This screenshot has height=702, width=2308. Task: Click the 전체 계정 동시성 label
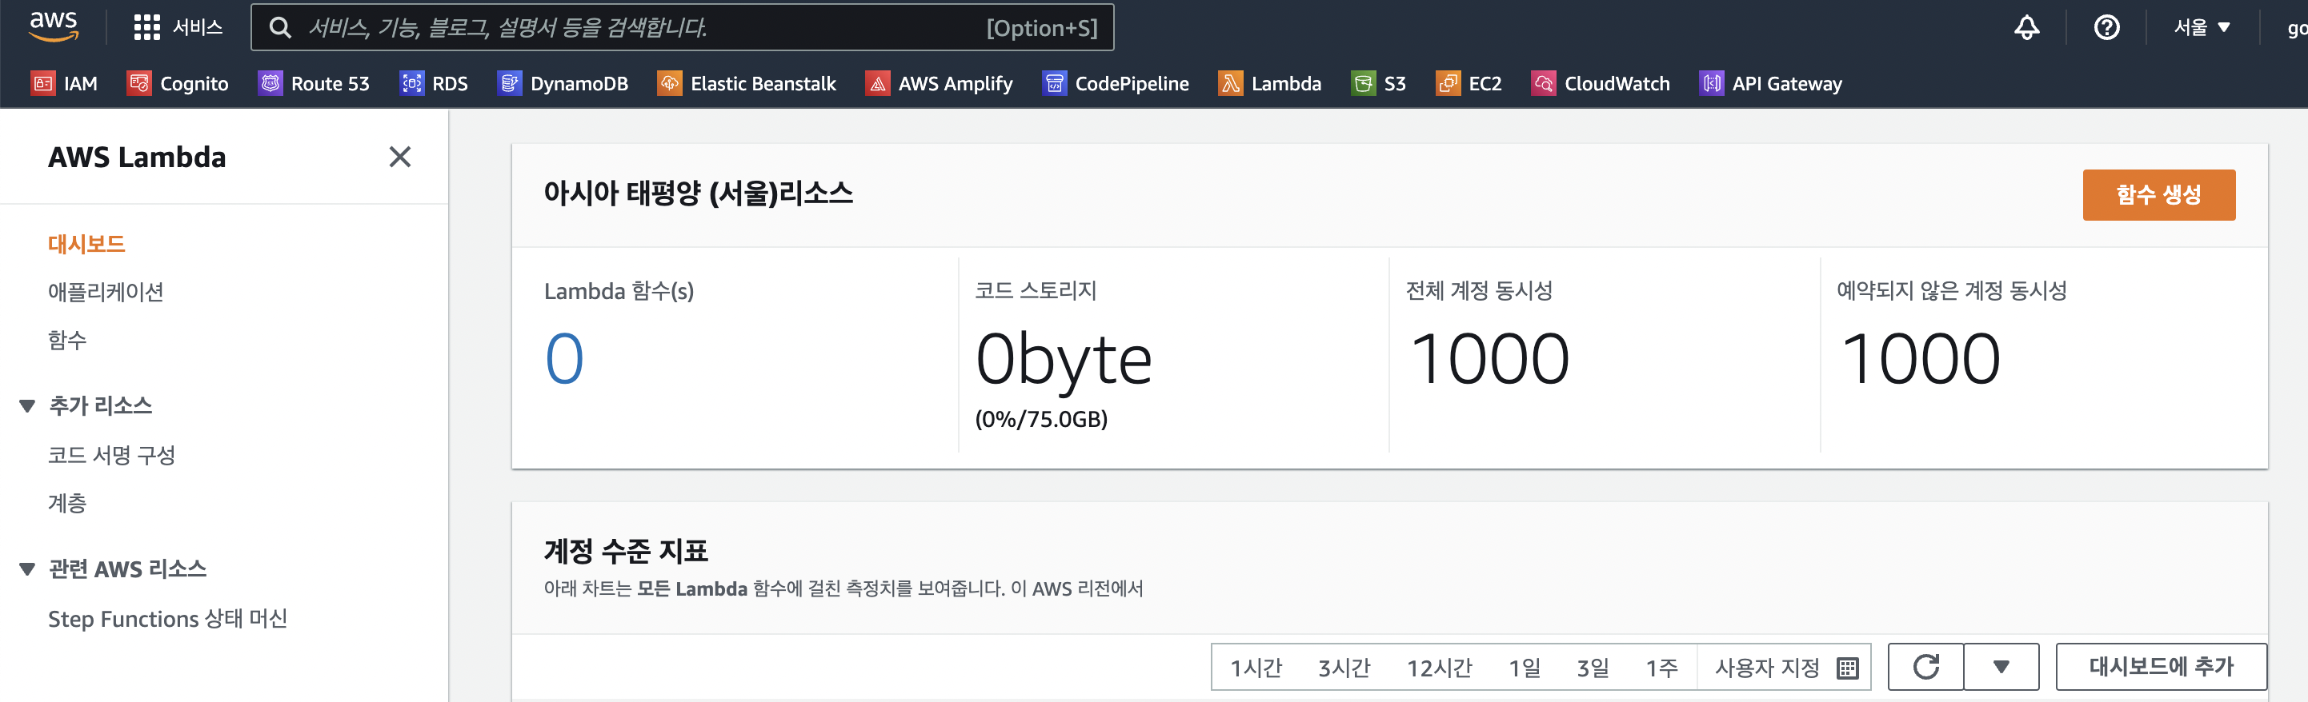point(1479,290)
